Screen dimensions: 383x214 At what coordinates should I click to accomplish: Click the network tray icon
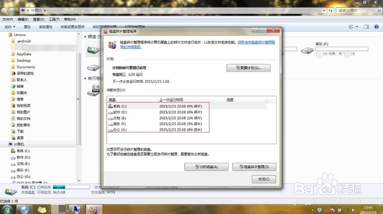click(346, 210)
